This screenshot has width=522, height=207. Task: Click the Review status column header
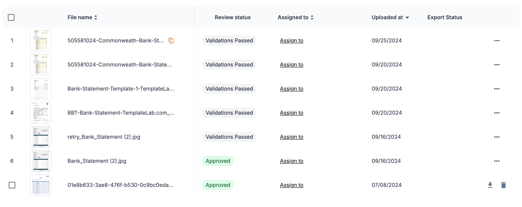[x=233, y=17]
